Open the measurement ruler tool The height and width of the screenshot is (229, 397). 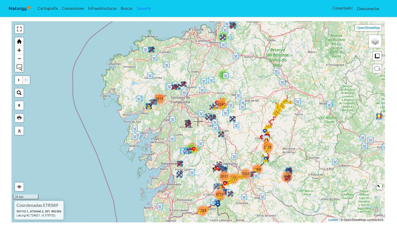point(377,56)
